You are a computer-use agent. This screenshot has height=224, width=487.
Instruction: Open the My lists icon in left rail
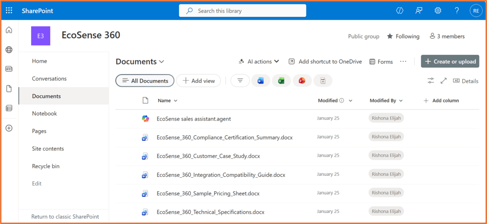pyautogui.click(x=9, y=108)
